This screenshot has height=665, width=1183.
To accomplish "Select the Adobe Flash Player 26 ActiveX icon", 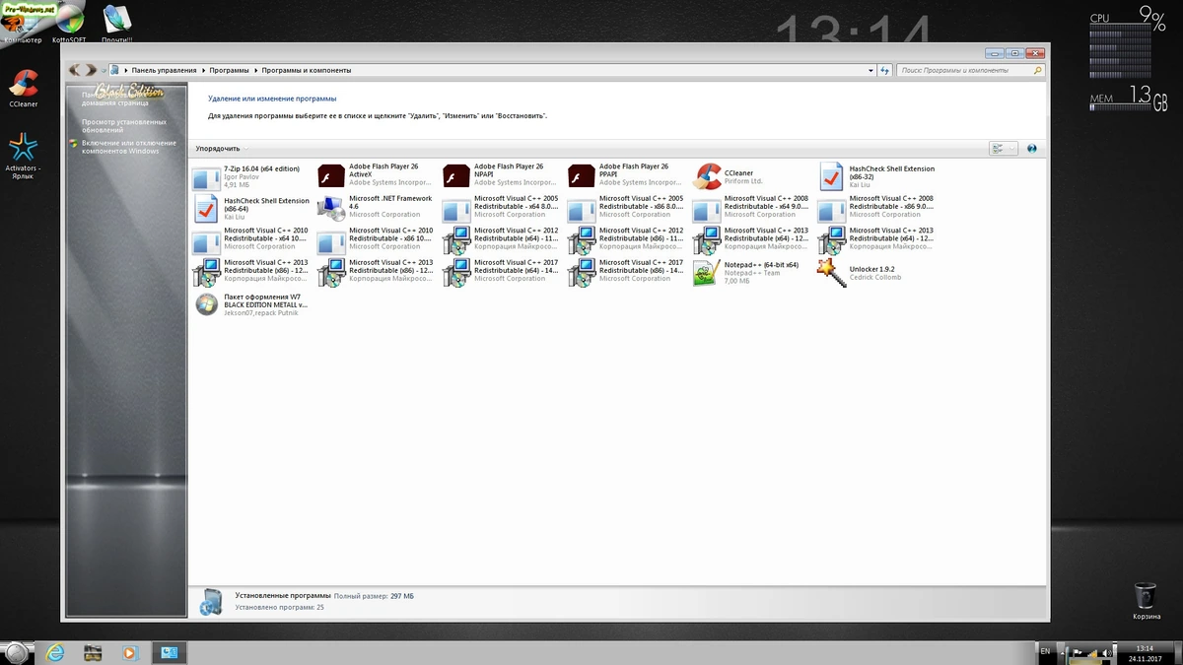I will [331, 177].
